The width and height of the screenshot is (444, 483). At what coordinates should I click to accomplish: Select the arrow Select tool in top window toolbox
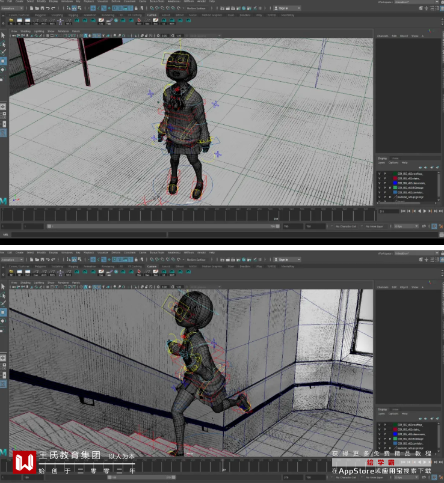click(x=3, y=35)
